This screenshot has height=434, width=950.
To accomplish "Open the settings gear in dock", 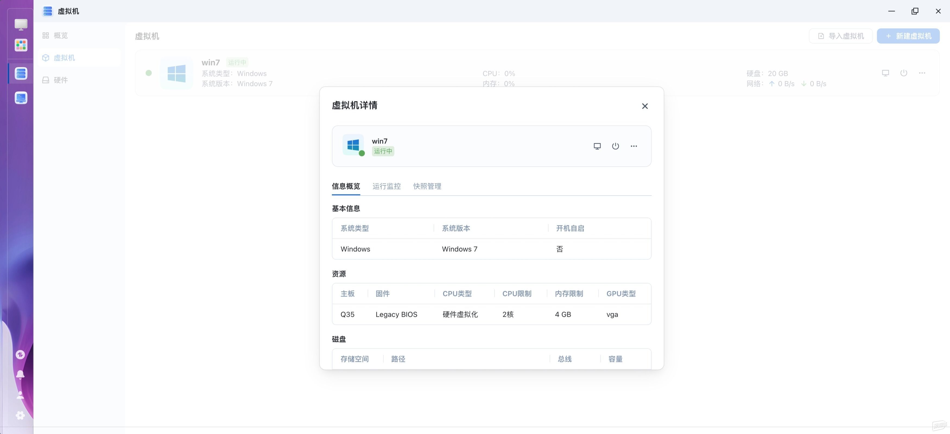I will 20,415.
